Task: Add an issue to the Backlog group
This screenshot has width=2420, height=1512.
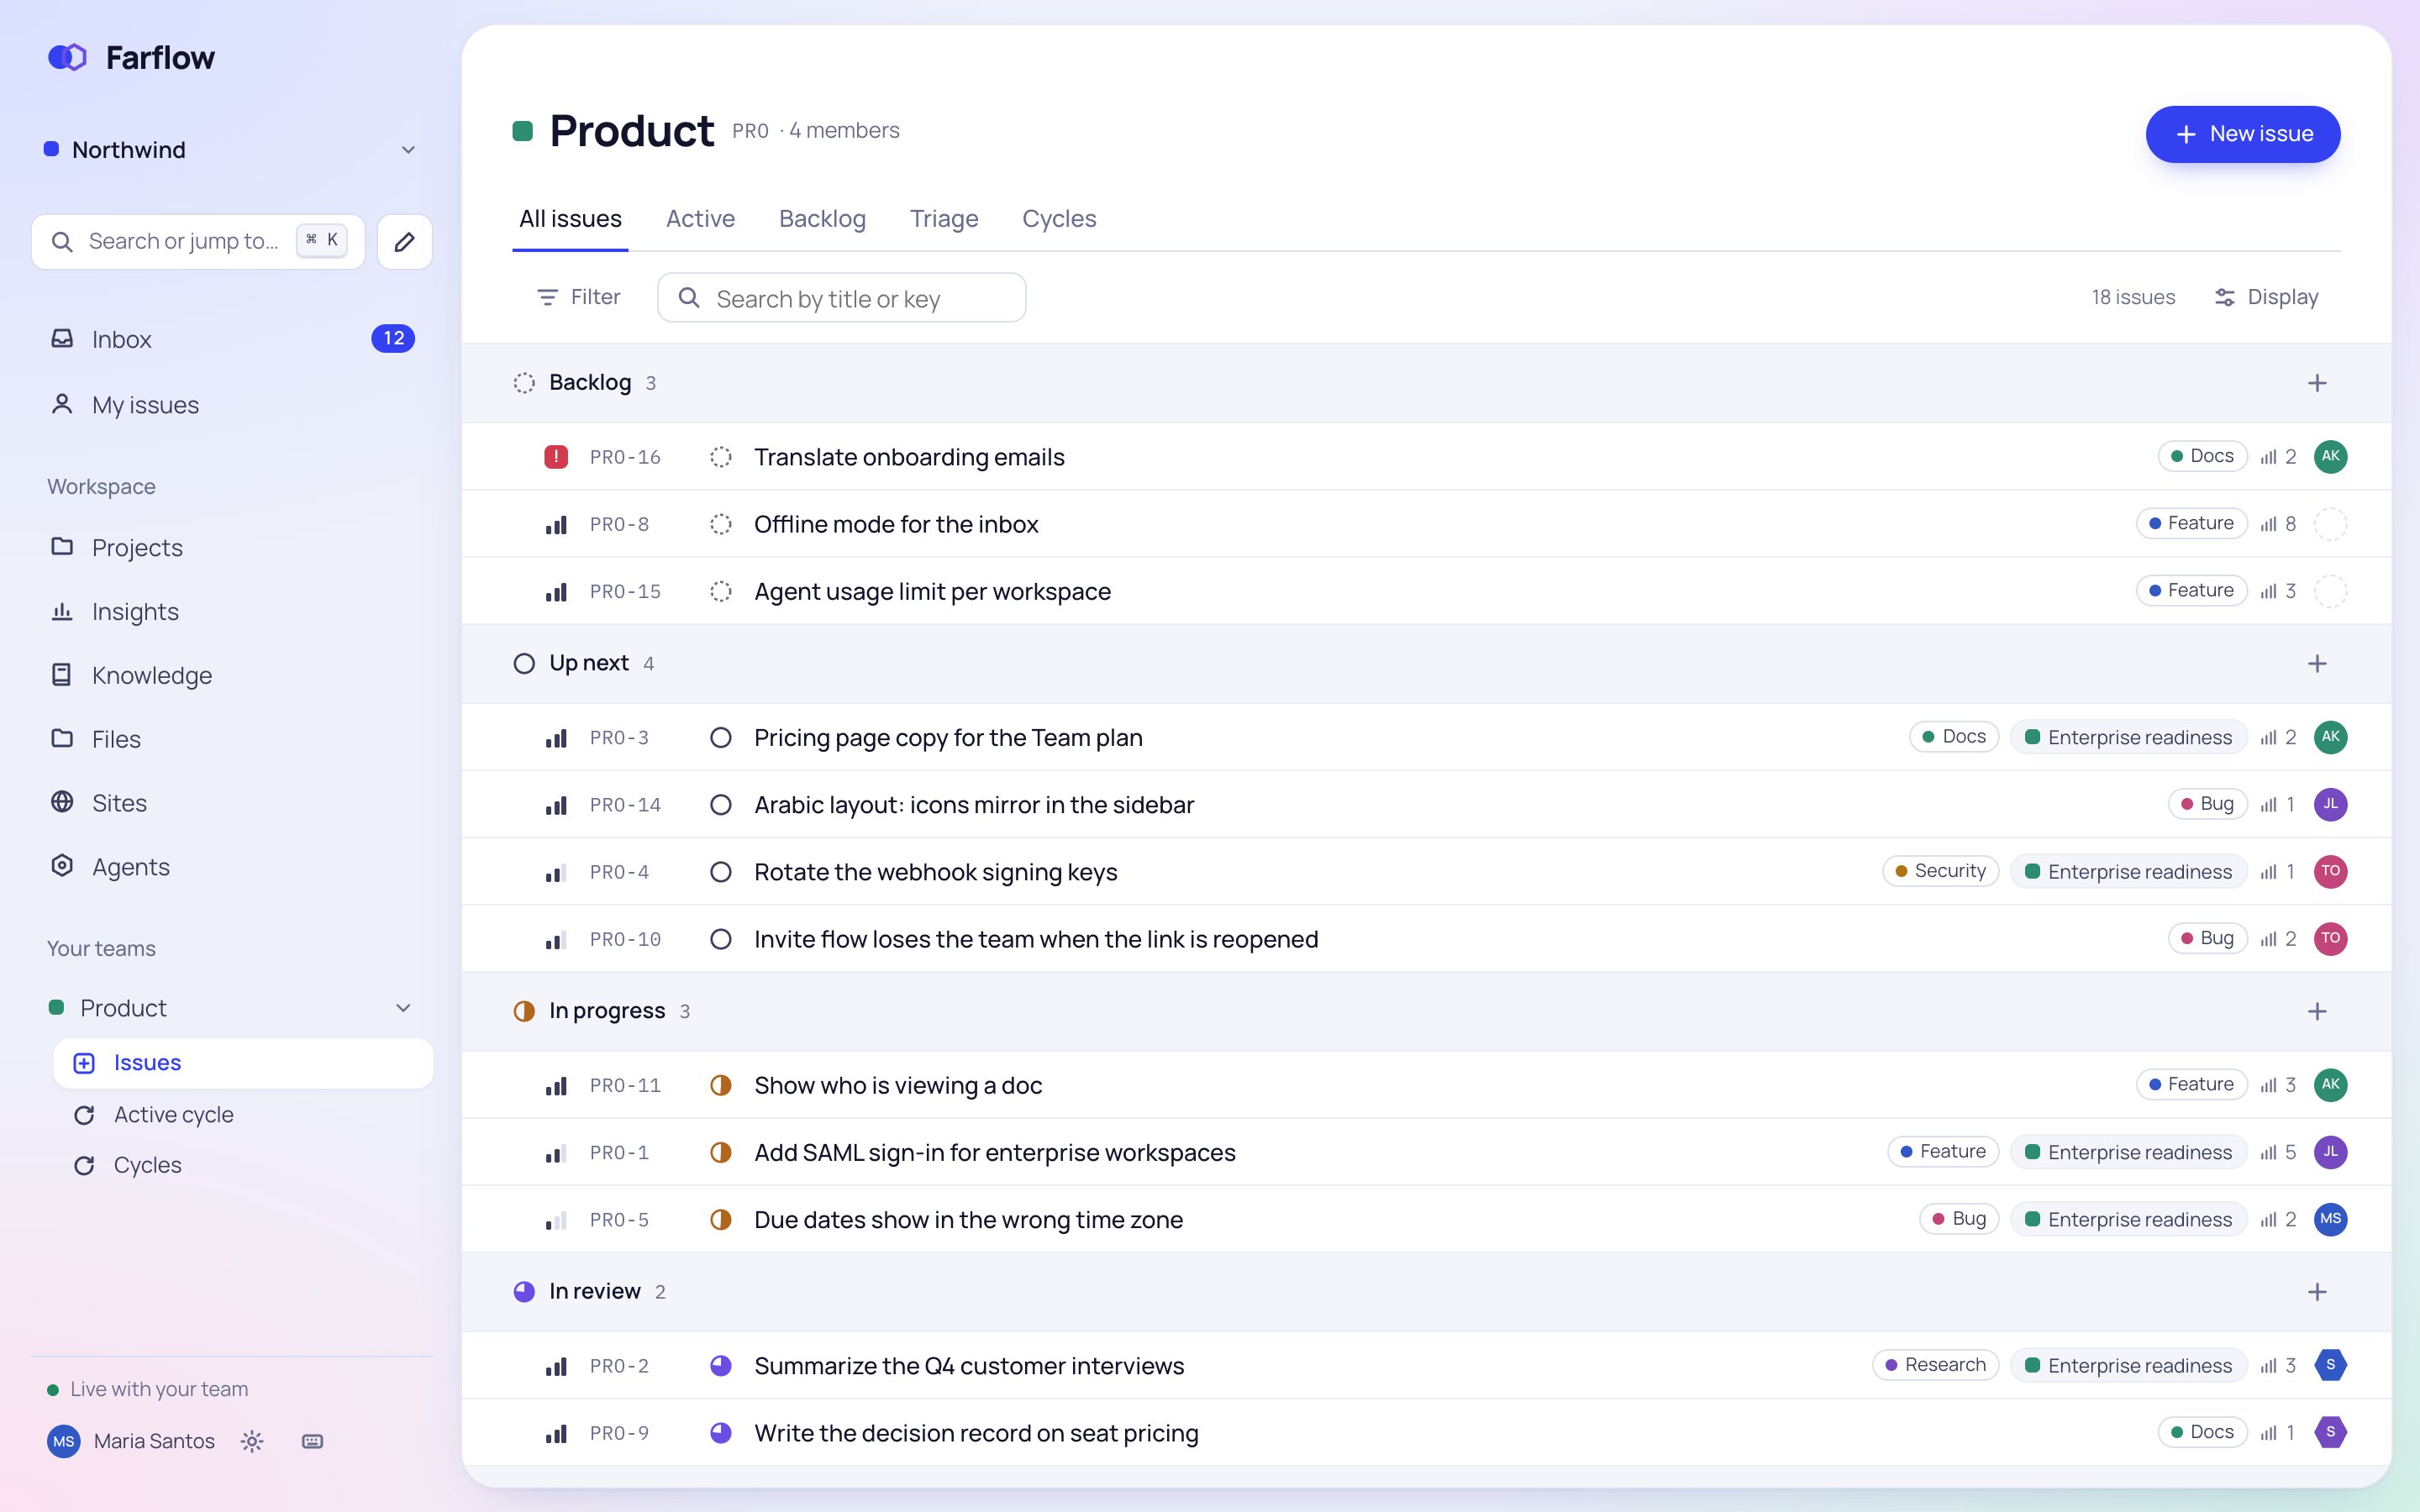Action: tap(2317, 383)
